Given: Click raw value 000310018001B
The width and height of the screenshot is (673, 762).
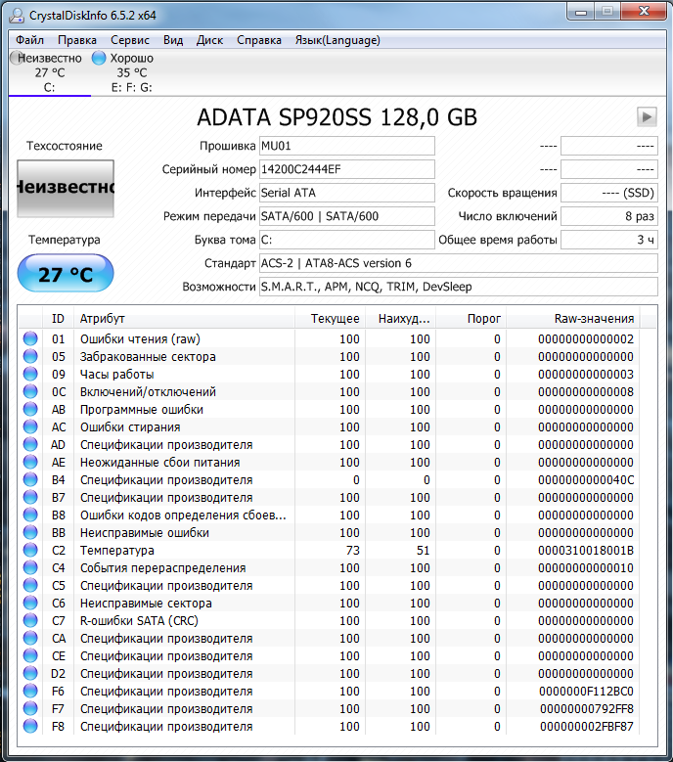Looking at the screenshot, I should [586, 550].
